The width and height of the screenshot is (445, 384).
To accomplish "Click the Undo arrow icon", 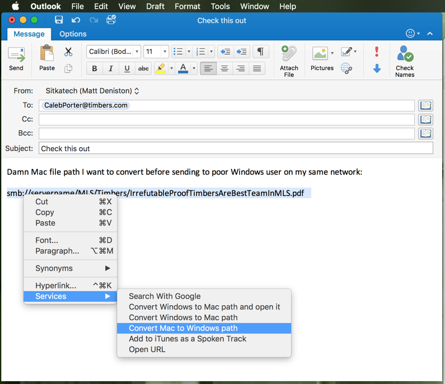I will coord(76,20).
